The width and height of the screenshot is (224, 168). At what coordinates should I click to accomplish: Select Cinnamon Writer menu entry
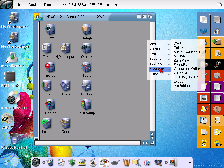point(187,69)
